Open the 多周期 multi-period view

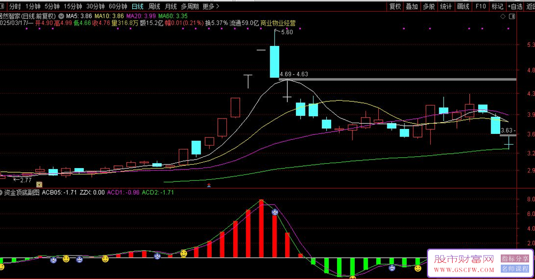click(x=190, y=6)
